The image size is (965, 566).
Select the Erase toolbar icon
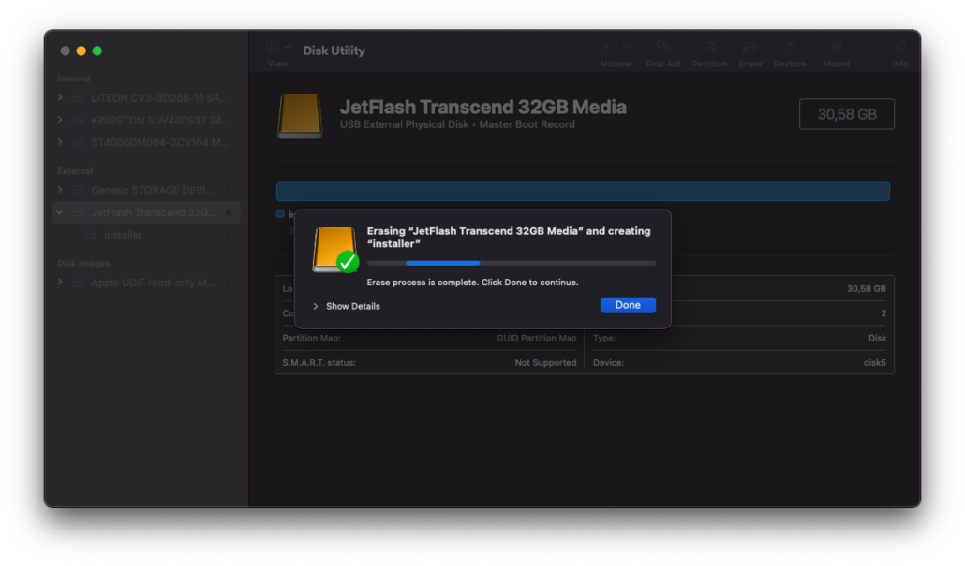click(x=750, y=47)
